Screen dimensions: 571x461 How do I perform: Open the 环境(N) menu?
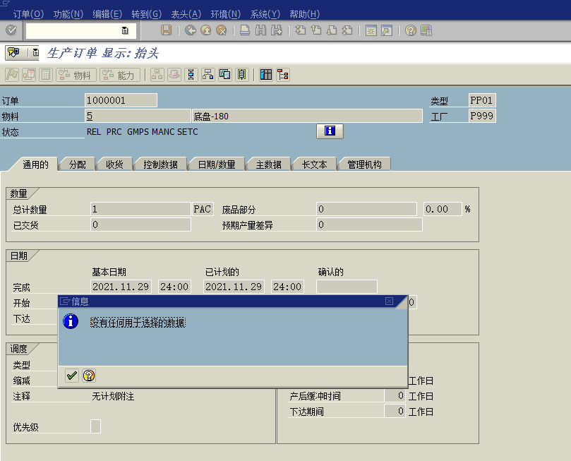(225, 14)
